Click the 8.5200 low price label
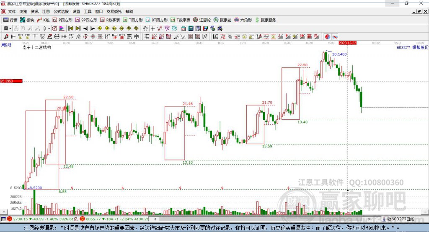The width and height of the screenshot is (429, 232). tap(36, 188)
